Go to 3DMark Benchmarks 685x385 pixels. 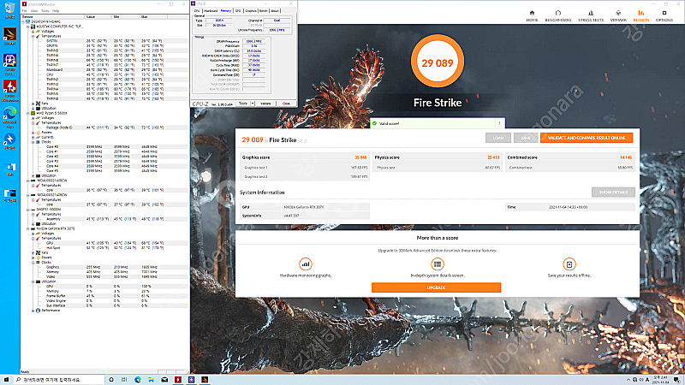pos(558,15)
